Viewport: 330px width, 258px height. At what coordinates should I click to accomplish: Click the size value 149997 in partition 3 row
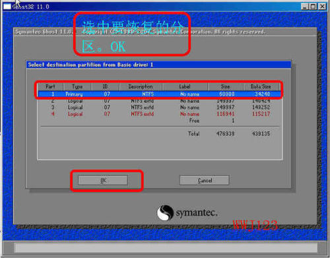[x=226, y=108]
